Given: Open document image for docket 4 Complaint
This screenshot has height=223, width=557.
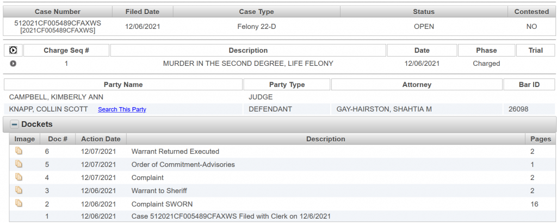Looking at the screenshot, I should coord(19,177).
